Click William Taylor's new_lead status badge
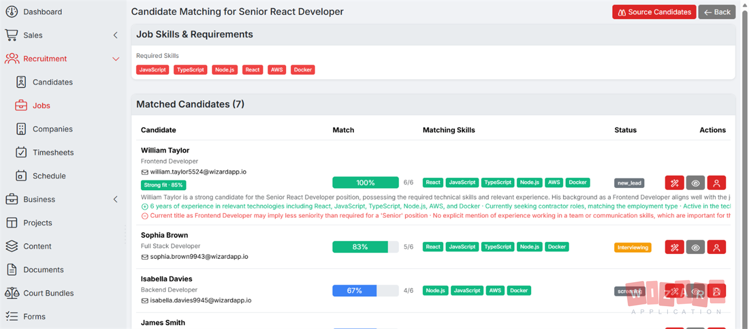749x329 pixels. (629, 183)
